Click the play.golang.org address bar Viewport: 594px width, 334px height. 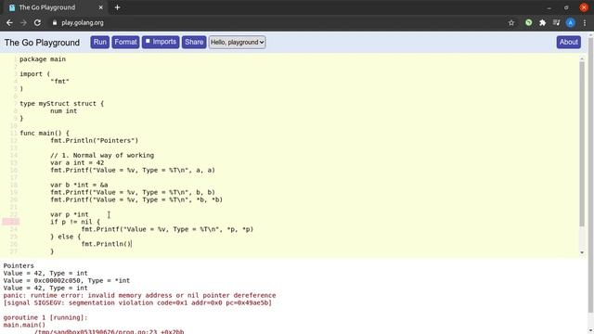(83, 22)
